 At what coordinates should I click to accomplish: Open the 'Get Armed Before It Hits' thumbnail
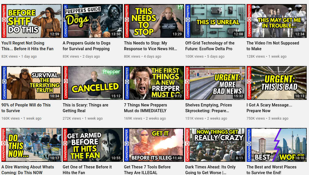[x=92, y=145]
